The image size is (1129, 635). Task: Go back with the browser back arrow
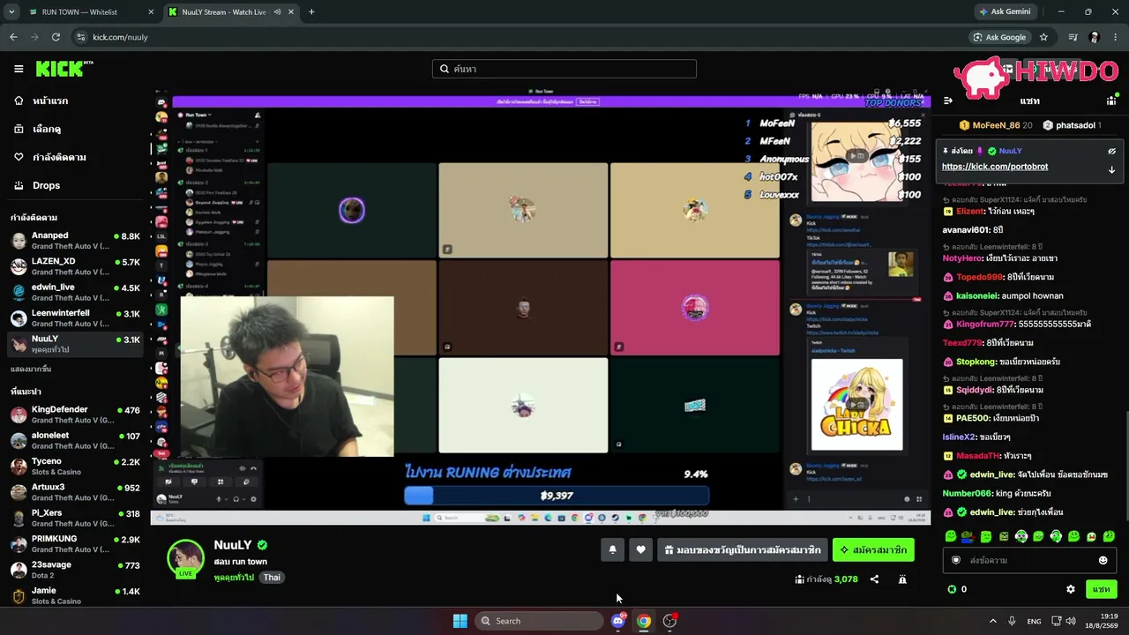click(x=13, y=37)
